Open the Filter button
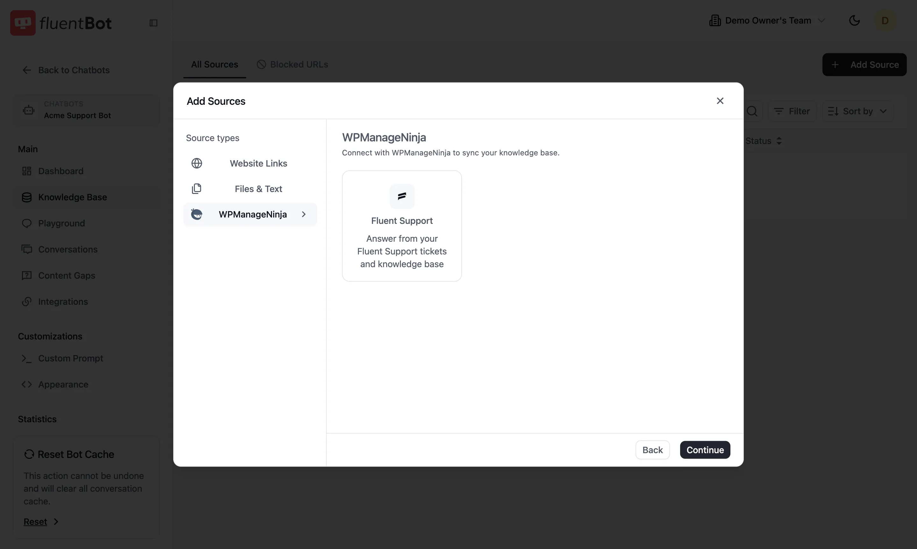Screen dimensions: 917x549 point(792,111)
